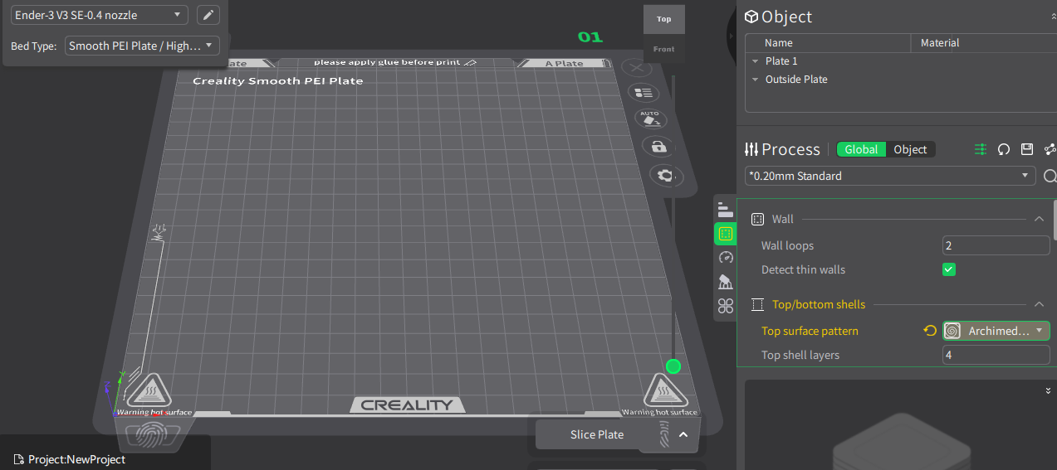
Task: Collapse the Outside Plate tree row
Action: [756, 80]
